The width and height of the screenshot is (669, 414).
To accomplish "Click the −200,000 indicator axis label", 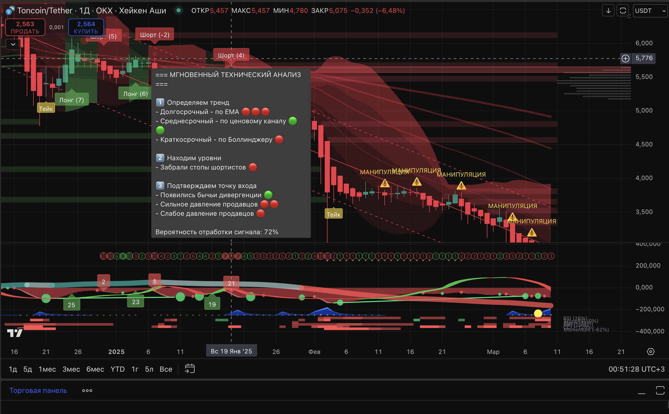I will (650, 309).
